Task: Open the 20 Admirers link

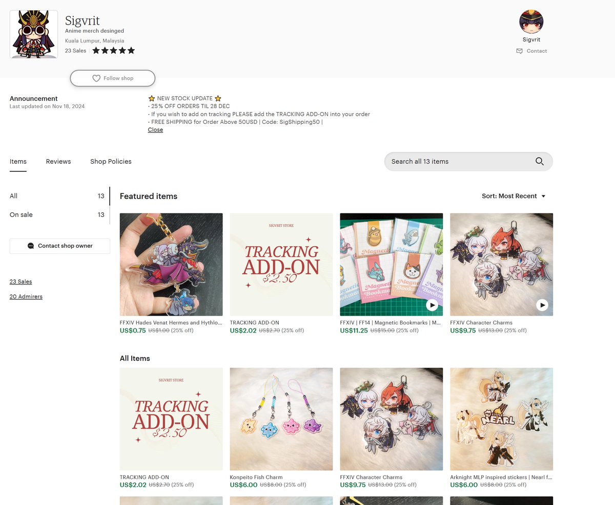Action: [x=26, y=297]
